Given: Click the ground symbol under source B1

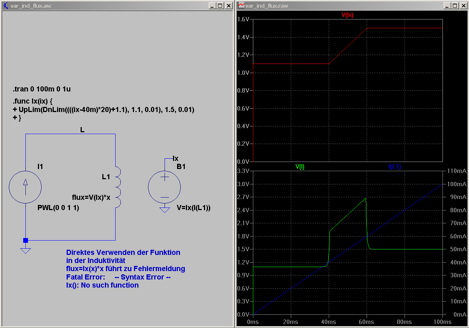Looking at the screenshot, I should (x=165, y=210).
